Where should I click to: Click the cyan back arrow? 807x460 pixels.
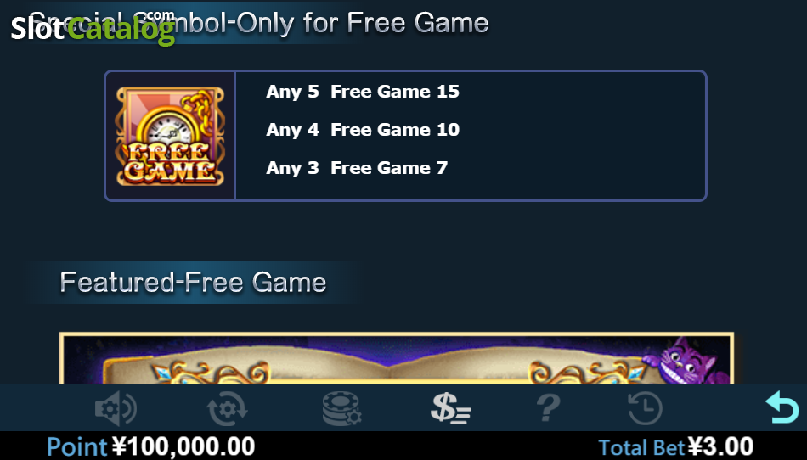782,407
